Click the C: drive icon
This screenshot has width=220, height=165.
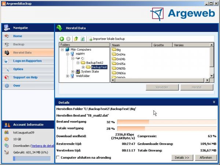click(78, 58)
